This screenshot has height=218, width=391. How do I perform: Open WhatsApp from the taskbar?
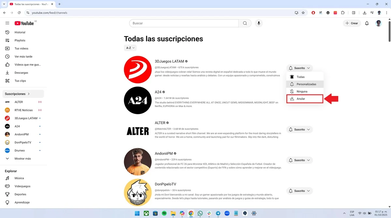coord(200,213)
